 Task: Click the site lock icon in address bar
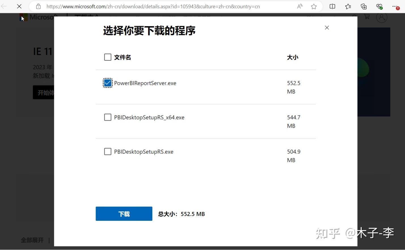pos(38,6)
